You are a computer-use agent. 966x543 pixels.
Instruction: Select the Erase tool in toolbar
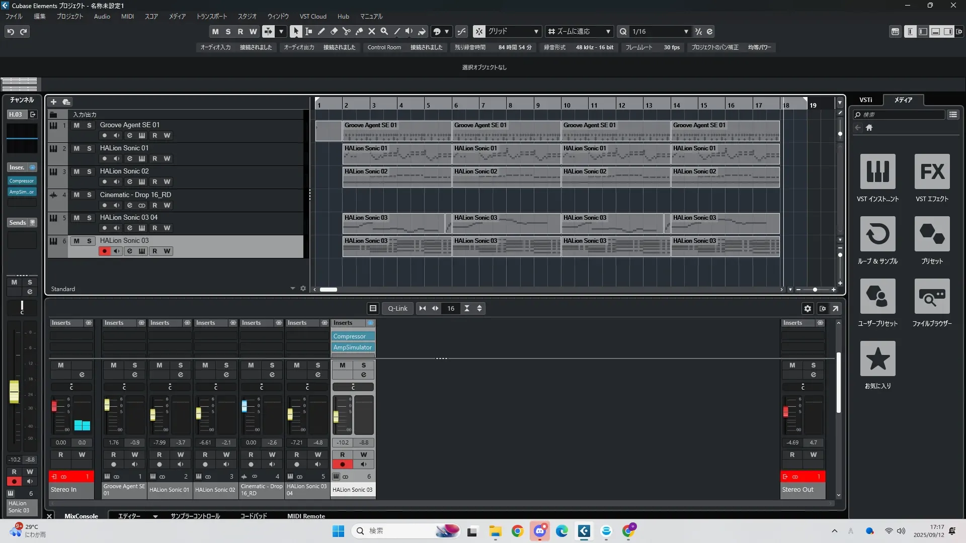pos(334,31)
